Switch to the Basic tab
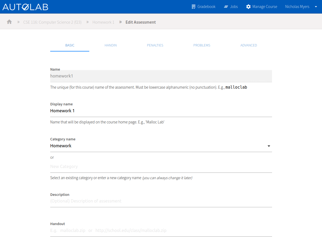Screen dimensions: 322x237 coord(70,45)
